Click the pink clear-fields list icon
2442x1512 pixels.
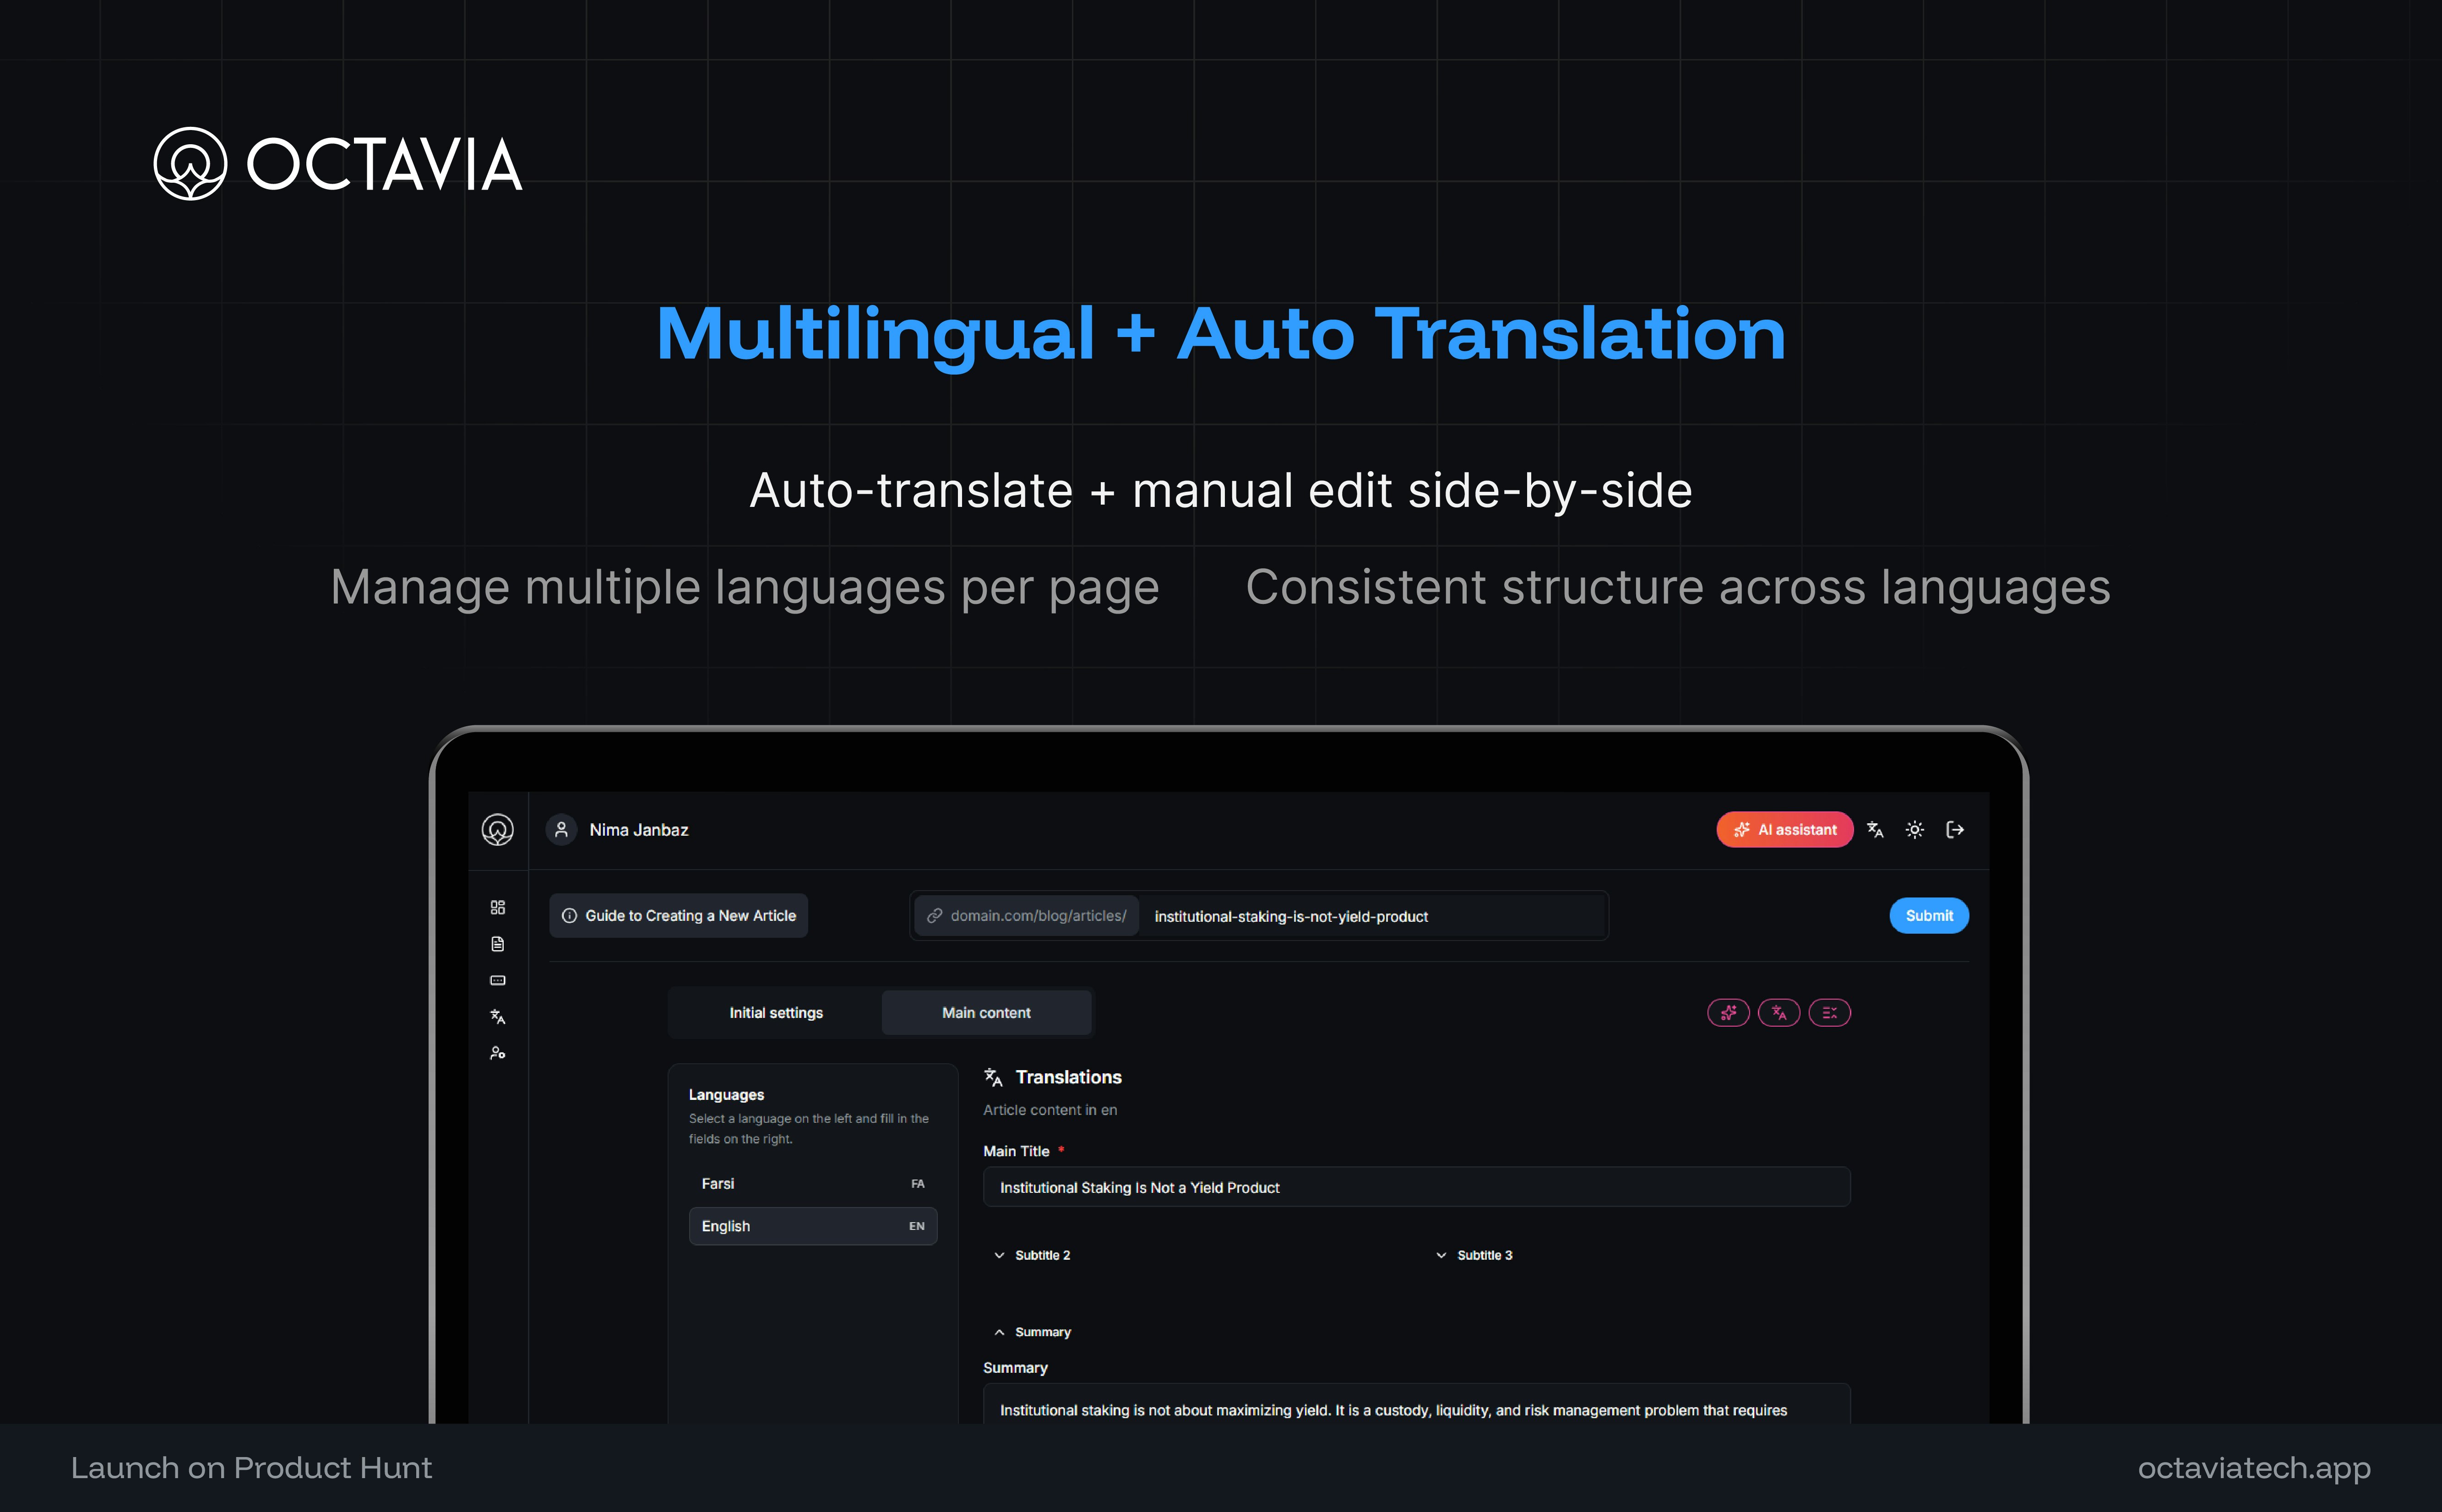click(x=1829, y=1013)
